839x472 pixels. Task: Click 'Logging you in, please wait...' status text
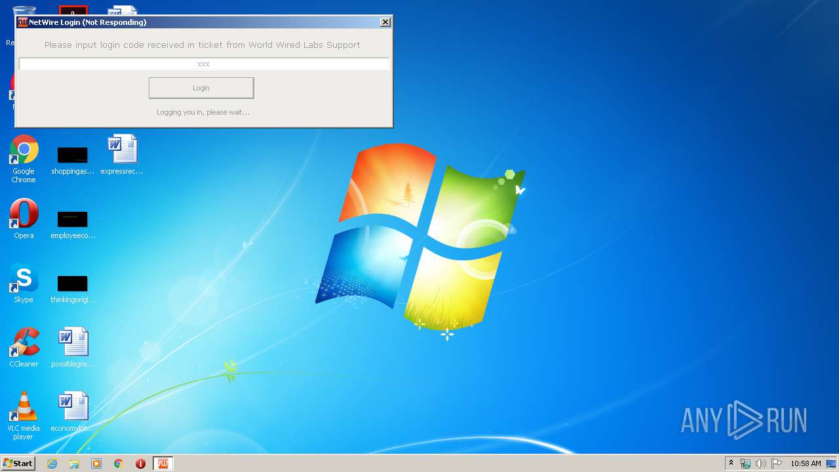[203, 112]
